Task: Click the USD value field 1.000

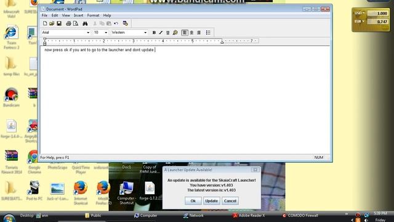Action: tap(377, 13)
